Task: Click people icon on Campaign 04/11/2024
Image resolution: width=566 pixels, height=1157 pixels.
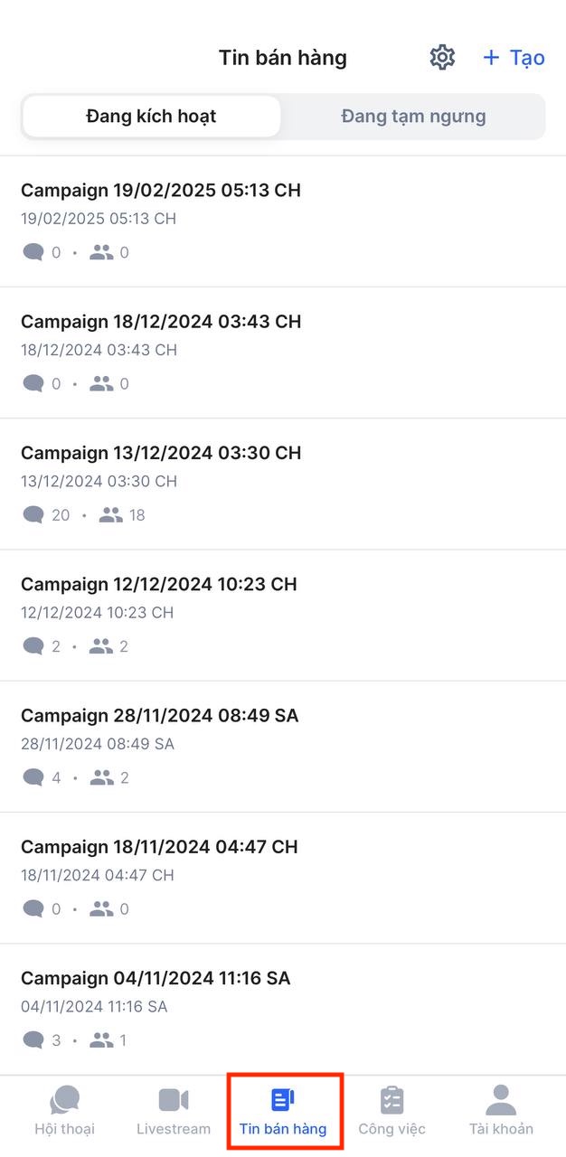Action: (101, 1040)
